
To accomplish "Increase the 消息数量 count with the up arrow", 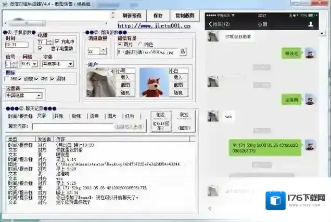I will (103, 50).
